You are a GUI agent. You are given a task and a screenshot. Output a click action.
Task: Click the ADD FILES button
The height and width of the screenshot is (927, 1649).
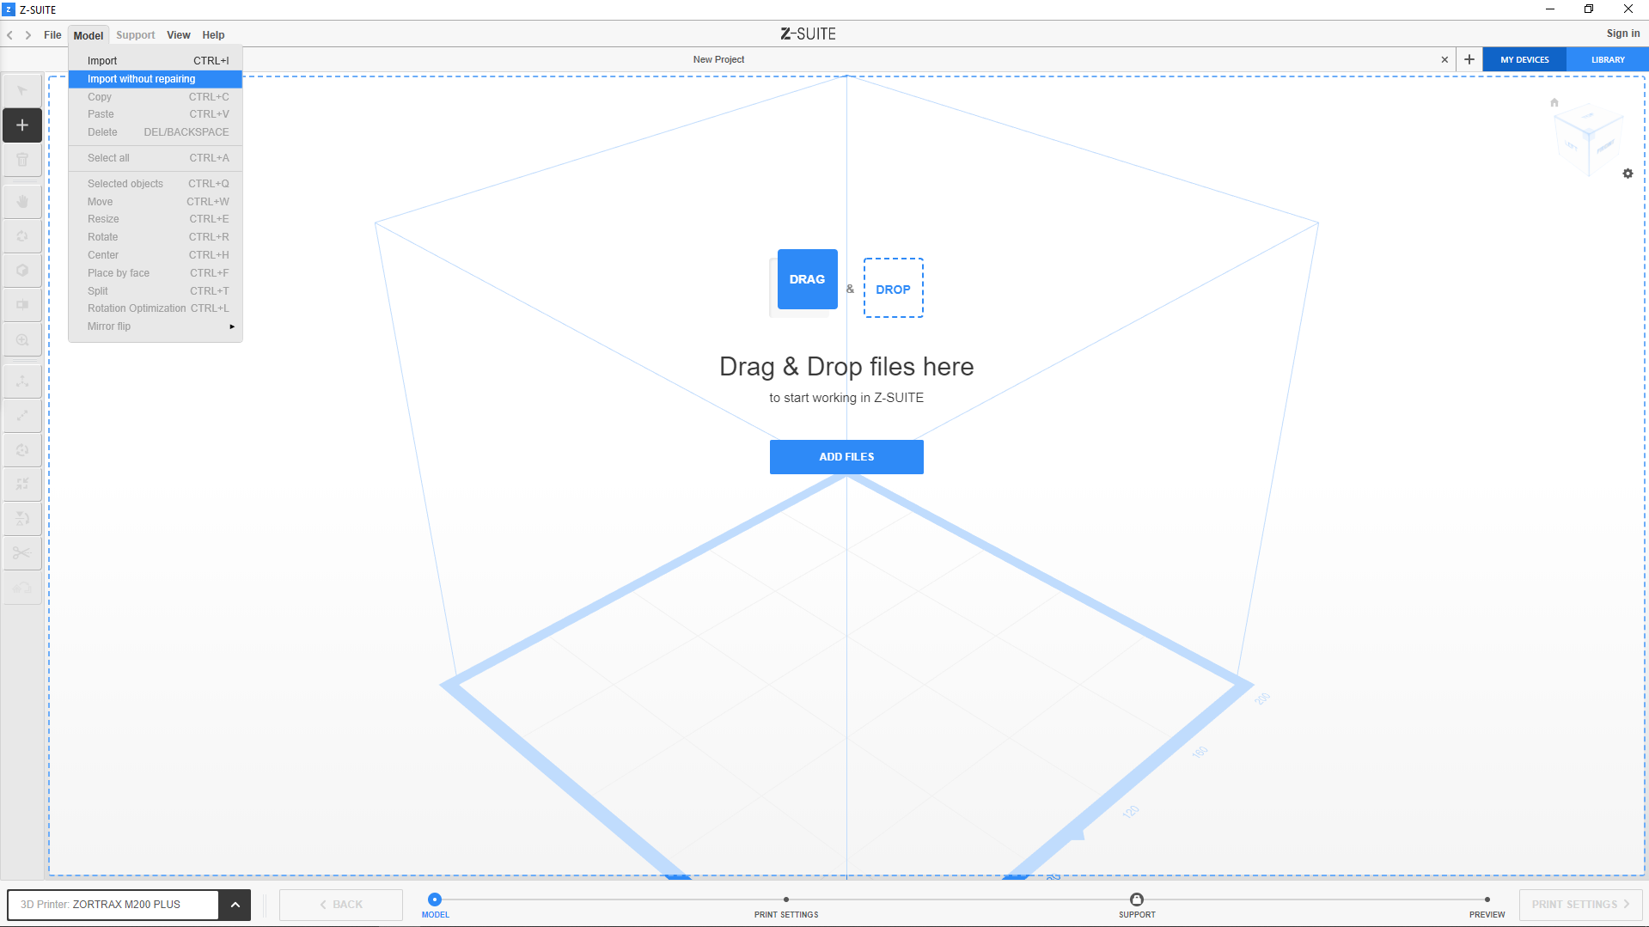point(846,457)
